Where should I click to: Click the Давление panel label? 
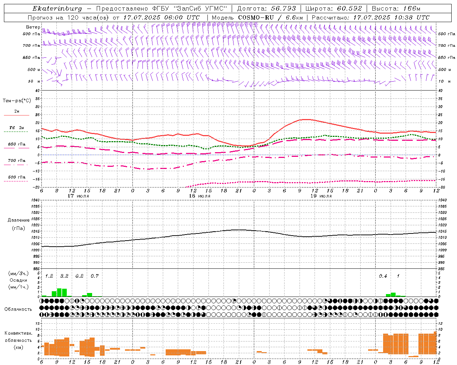coord(18,220)
